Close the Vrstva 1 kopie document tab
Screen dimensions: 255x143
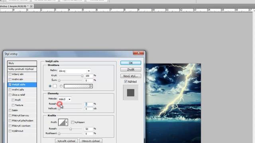(x=31, y=6)
